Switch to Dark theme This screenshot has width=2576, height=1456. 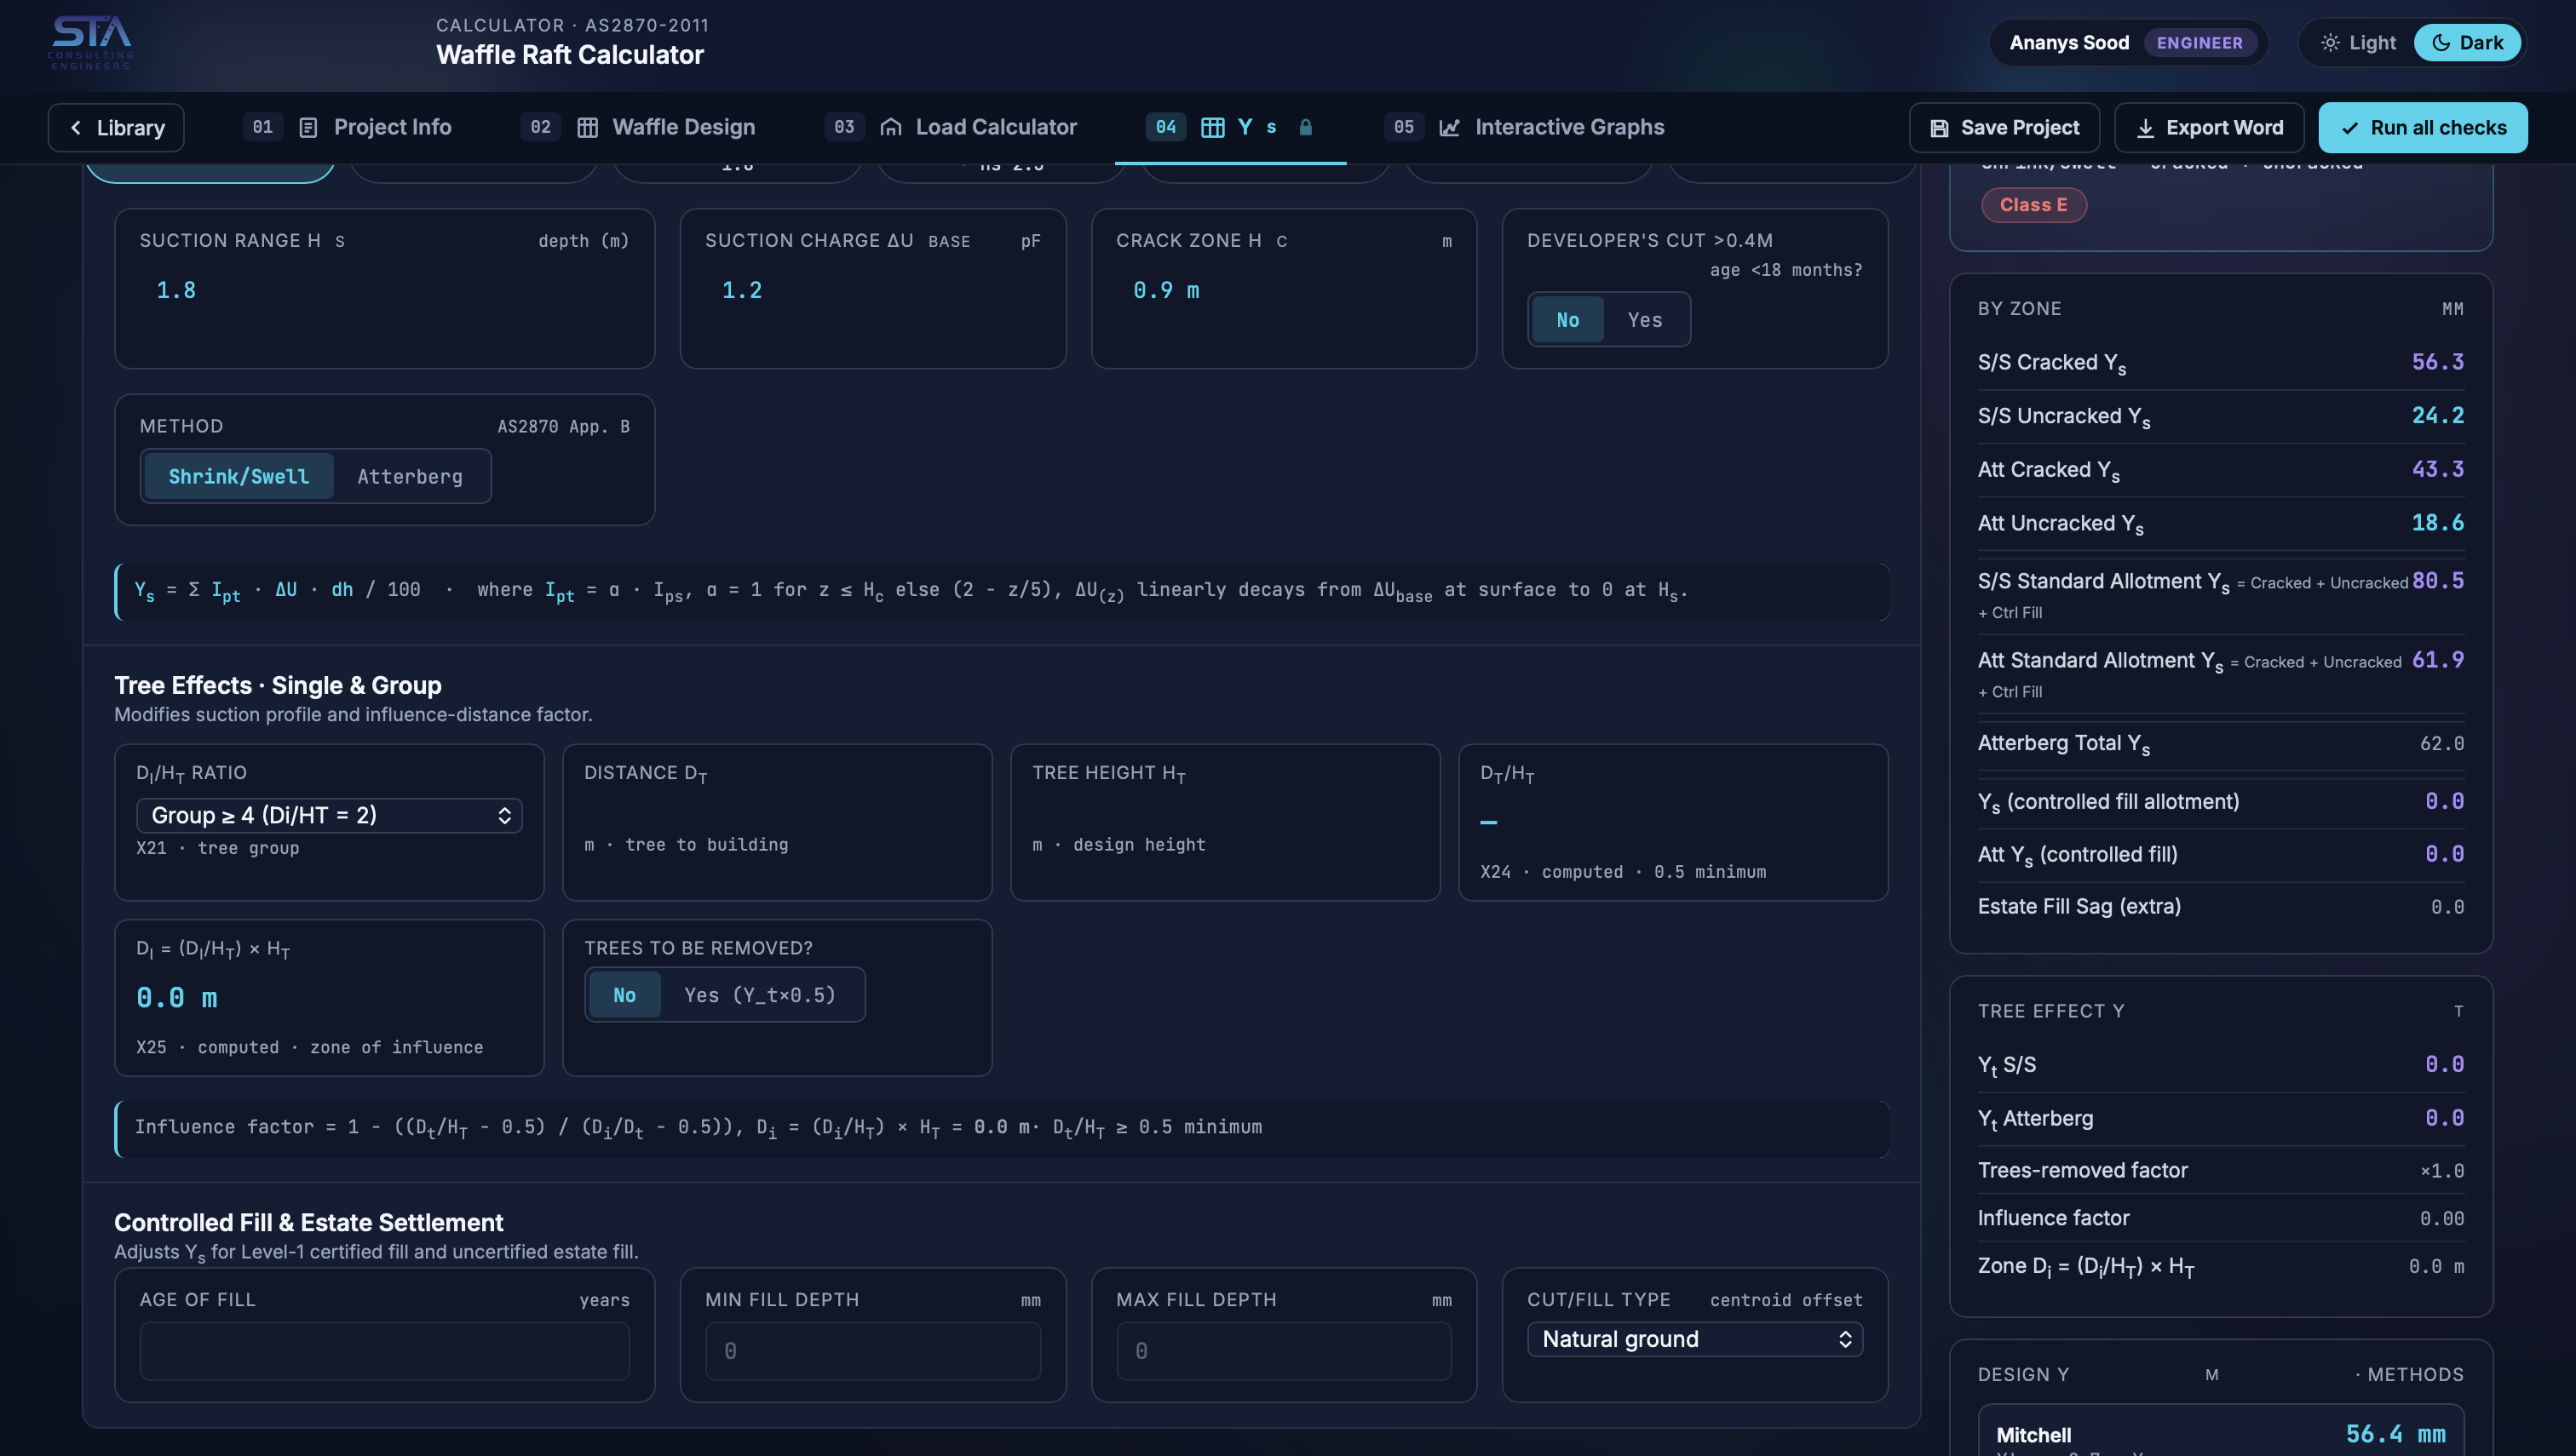click(x=2467, y=43)
